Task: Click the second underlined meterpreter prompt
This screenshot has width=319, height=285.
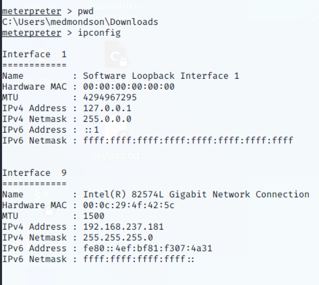Action: (x=32, y=33)
